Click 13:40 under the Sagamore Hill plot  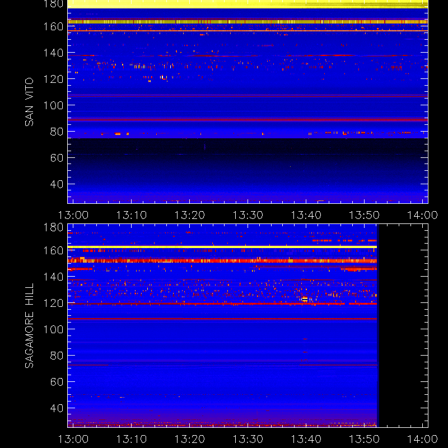click(x=306, y=439)
